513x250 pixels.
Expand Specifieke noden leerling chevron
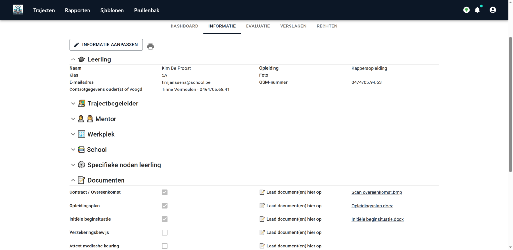point(73,165)
